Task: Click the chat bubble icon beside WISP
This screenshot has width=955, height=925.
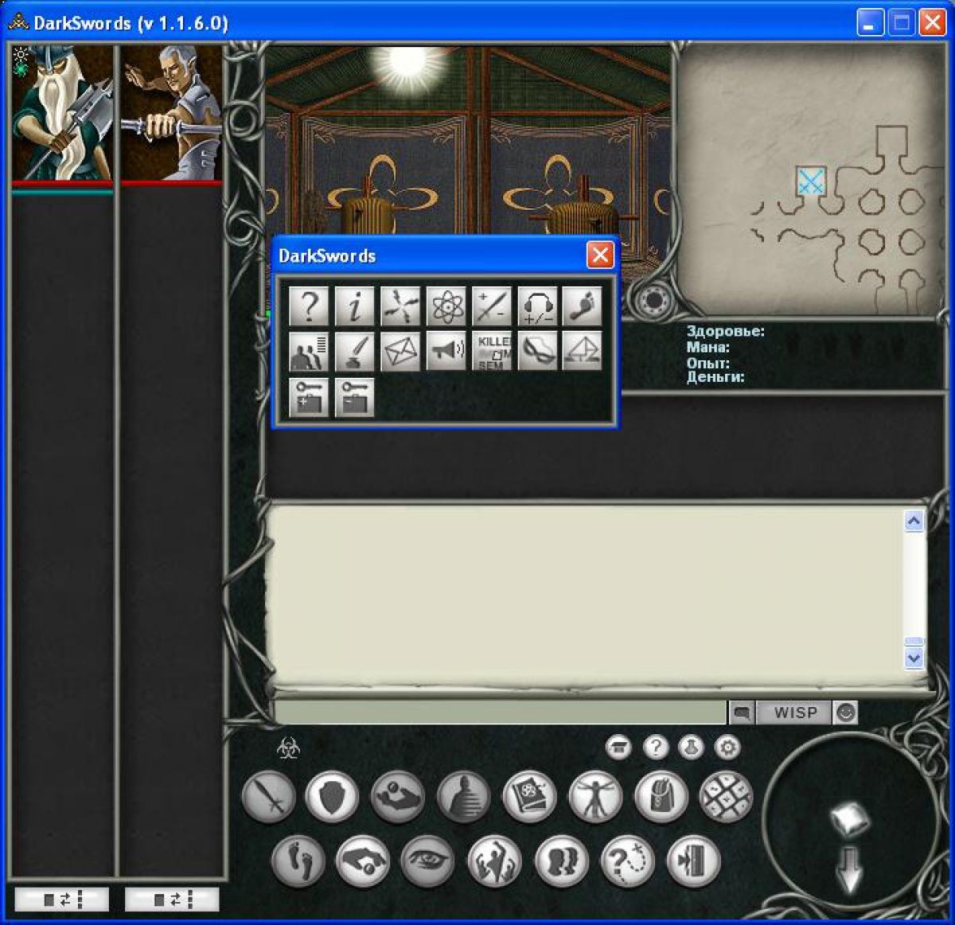Action: tap(742, 713)
